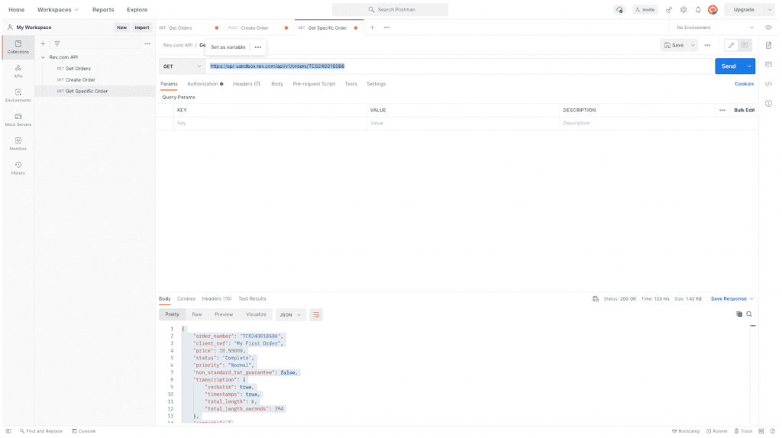Open the Save dropdown arrow
Viewport: 782px width, 438px height.
click(x=693, y=45)
